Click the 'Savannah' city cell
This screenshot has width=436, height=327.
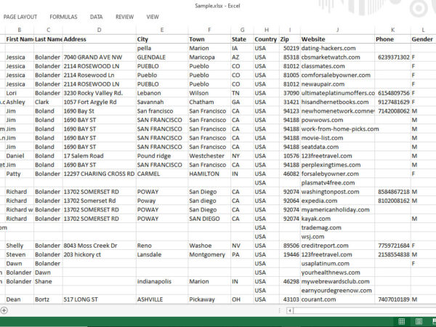162,102
